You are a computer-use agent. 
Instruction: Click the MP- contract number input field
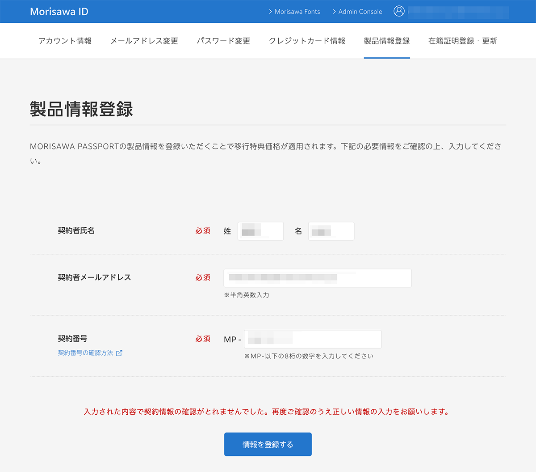313,339
